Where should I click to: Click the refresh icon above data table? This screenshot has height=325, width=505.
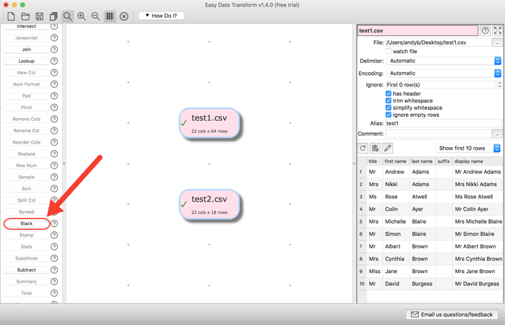[x=363, y=148]
